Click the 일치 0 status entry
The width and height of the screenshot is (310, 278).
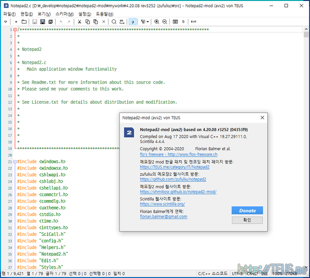(119, 274)
